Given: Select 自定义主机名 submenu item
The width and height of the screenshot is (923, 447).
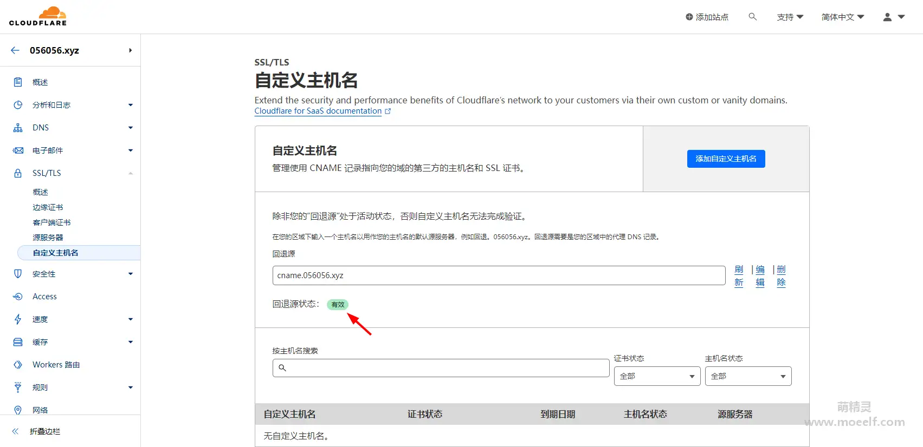Looking at the screenshot, I should coord(79,253).
